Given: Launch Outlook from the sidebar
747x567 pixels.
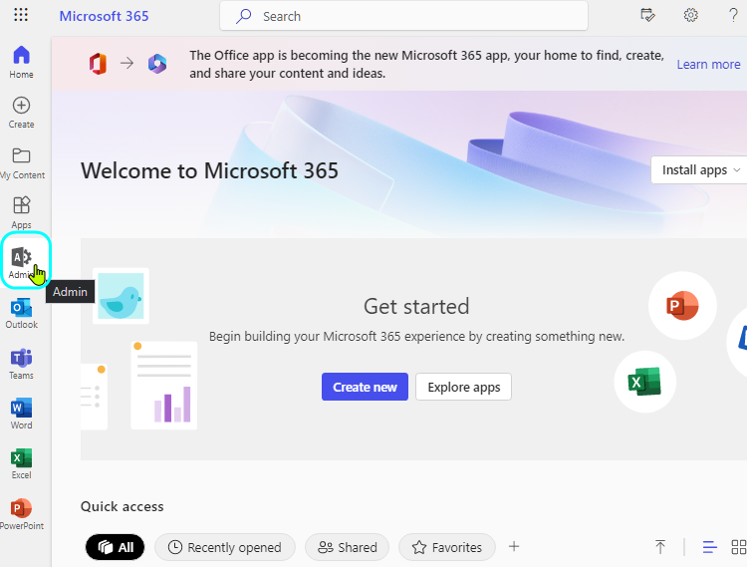Looking at the screenshot, I should [x=22, y=313].
